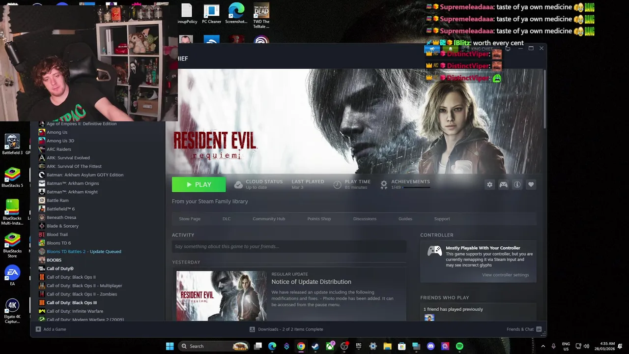Show hidden system tray icons chevron
Image resolution: width=629 pixels, height=354 pixels.
coord(543,346)
